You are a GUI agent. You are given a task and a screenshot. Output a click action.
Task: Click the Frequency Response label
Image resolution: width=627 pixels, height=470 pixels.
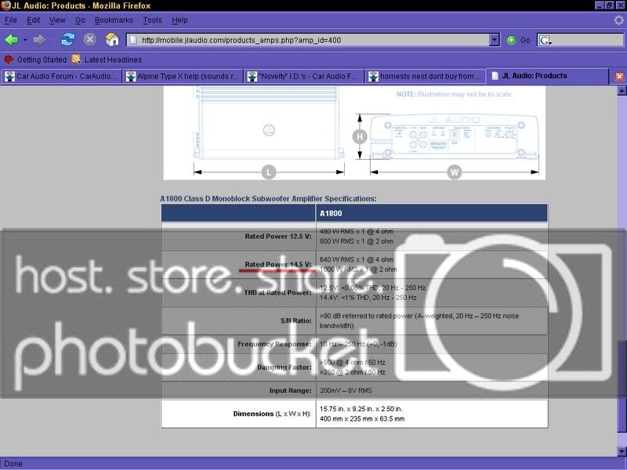click(274, 344)
